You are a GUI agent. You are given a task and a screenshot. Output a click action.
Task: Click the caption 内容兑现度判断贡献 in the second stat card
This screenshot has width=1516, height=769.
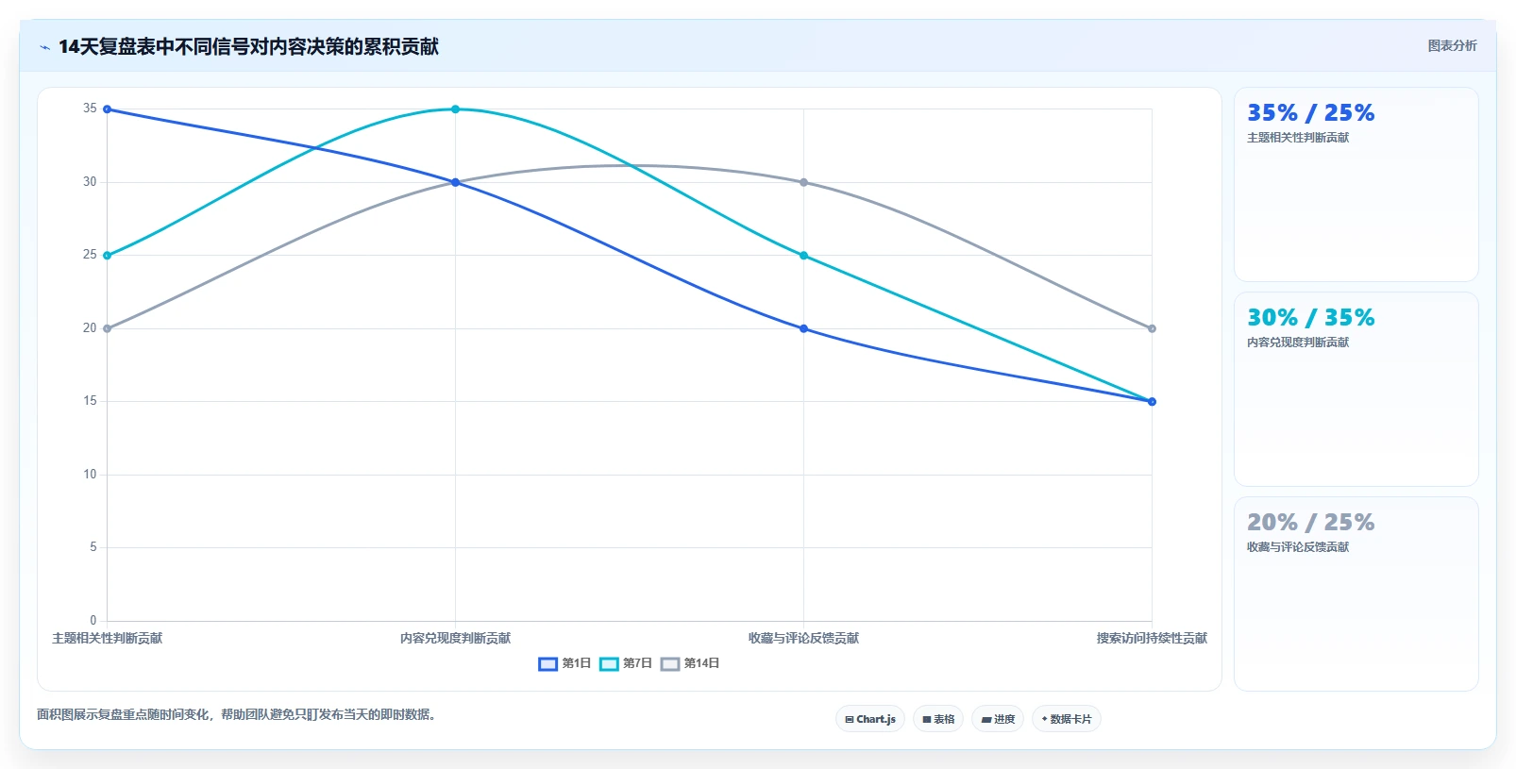click(x=1298, y=343)
